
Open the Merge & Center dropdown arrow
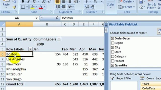[79, 1]
